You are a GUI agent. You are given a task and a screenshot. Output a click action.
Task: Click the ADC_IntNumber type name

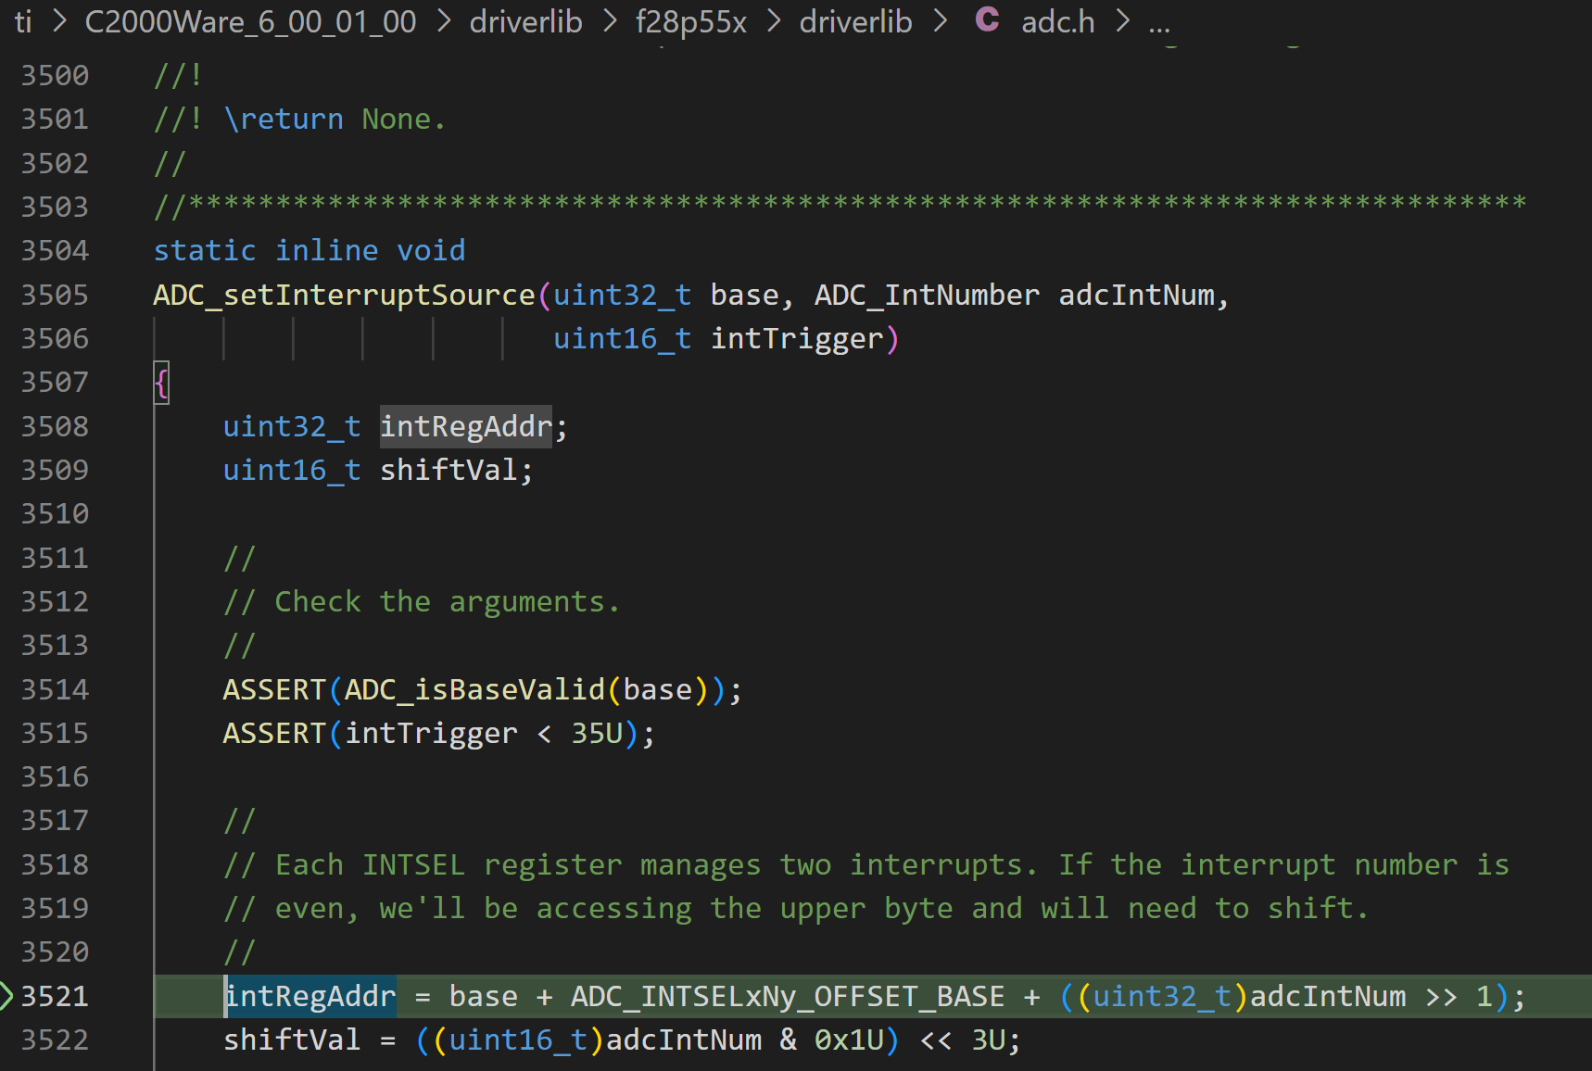(927, 296)
